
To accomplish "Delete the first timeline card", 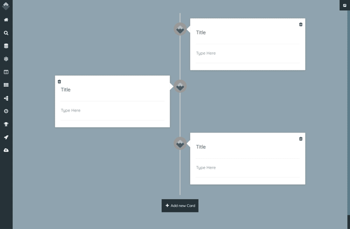I will [301, 25].
